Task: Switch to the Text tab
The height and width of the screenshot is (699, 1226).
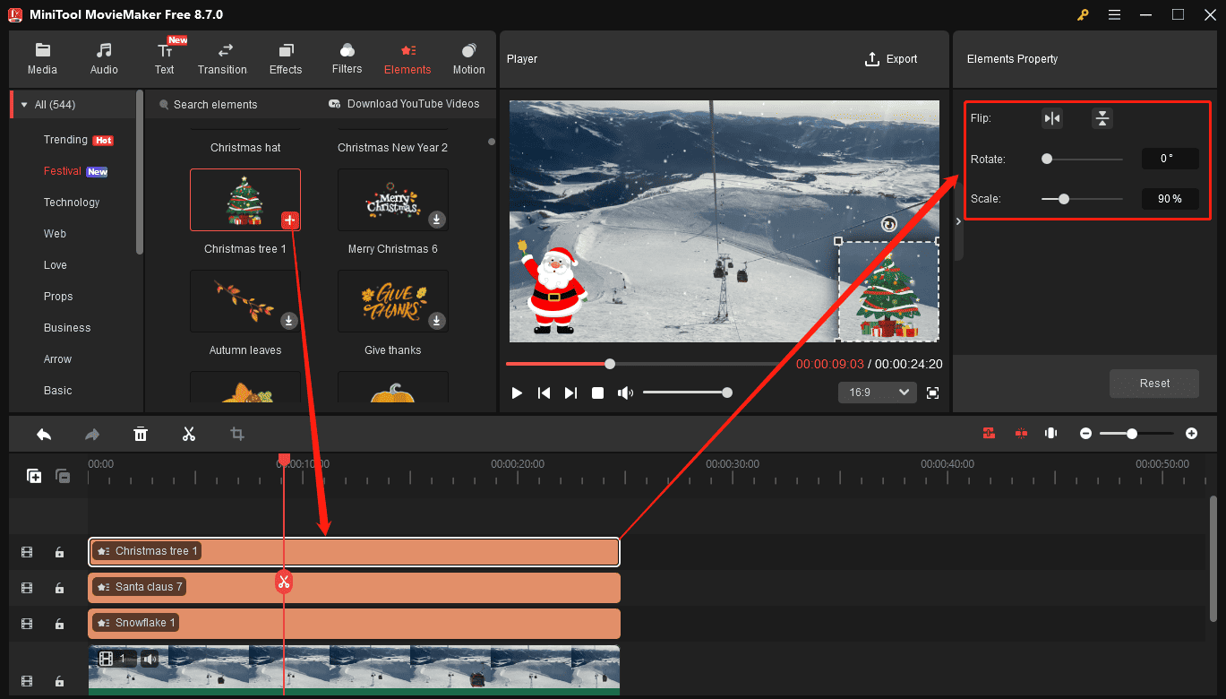Action: [x=165, y=59]
